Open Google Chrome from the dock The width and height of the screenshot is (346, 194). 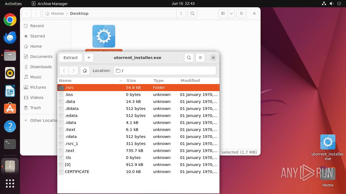click(10, 20)
